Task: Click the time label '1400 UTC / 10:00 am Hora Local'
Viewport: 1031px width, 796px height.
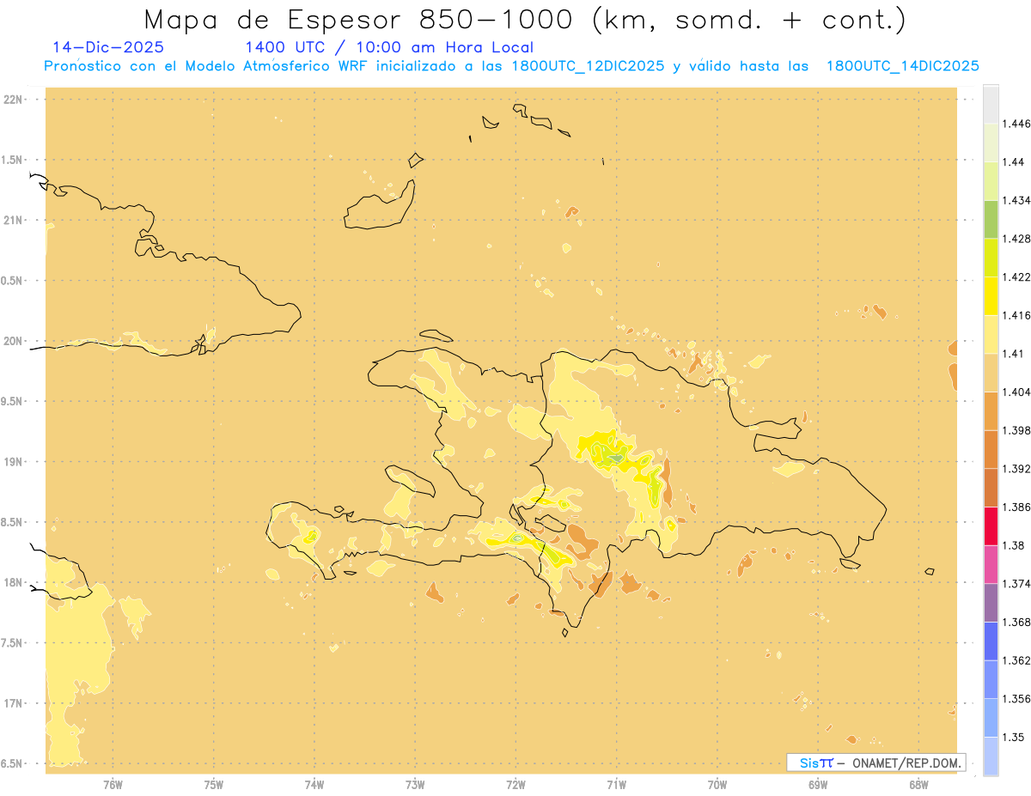Action: point(389,48)
